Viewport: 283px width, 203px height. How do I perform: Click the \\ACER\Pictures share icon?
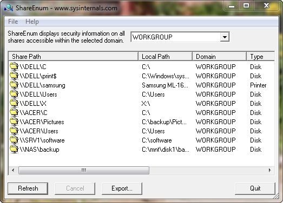click(x=14, y=121)
